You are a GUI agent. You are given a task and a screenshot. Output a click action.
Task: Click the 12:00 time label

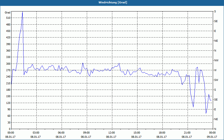[x=111, y=133]
